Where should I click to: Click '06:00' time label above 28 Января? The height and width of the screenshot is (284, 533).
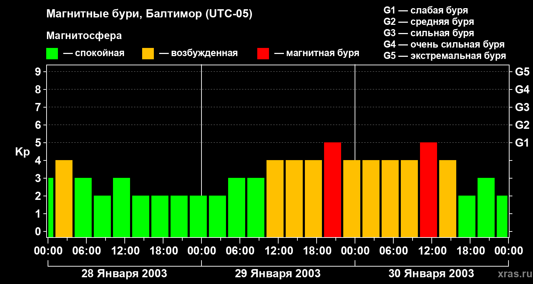coord(86,251)
